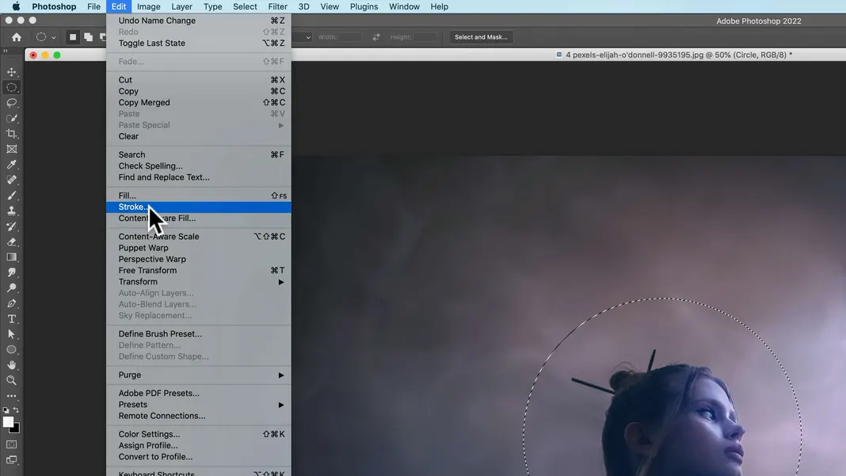Open the Filter menu in menu bar
The width and height of the screenshot is (846, 476).
click(277, 6)
